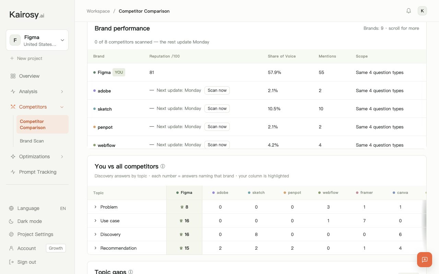Click the Project Settings globe icon
Image resolution: width=439 pixels, height=274 pixels.
click(11, 234)
